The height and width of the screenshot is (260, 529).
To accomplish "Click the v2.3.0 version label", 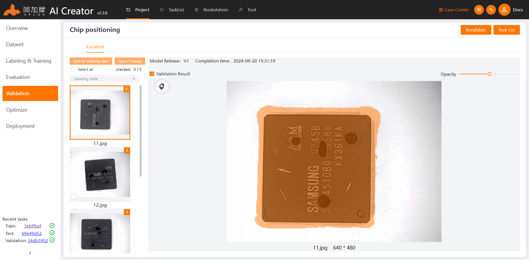I will tap(102, 13).
